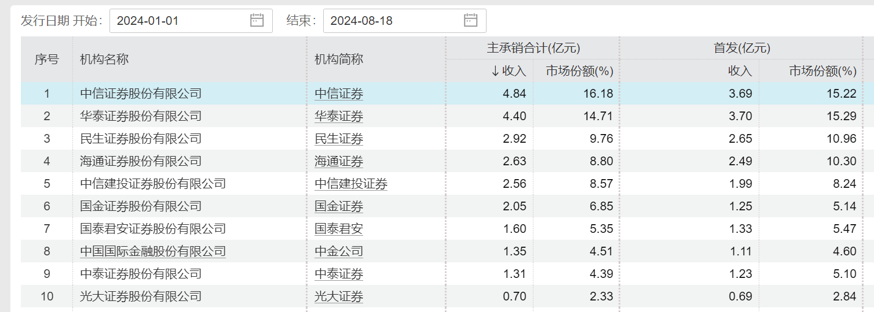The width and height of the screenshot is (874, 312).
Task: Click the 首发(亿元) group header
Action: tap(742, 49)
